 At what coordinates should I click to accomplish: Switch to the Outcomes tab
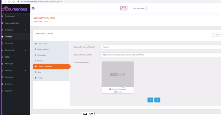pos(51,55)
